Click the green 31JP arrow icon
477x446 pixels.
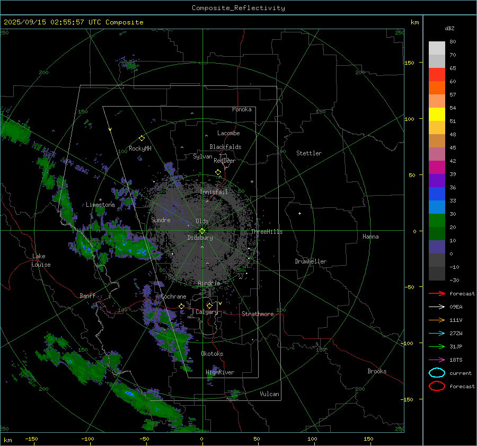tap(437, 346)
